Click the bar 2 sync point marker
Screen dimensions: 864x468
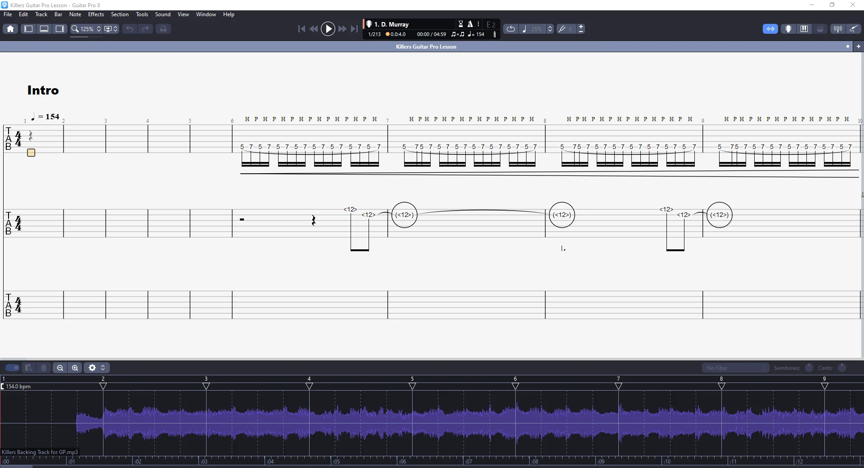[x=103, y=386]
